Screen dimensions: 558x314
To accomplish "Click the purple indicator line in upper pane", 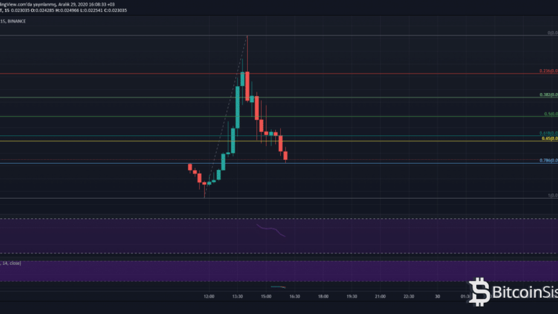I will [272, 230].
